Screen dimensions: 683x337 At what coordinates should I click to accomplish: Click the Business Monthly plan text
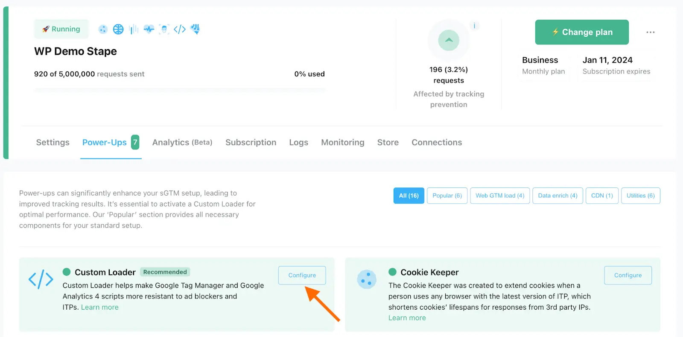point(543,65)
